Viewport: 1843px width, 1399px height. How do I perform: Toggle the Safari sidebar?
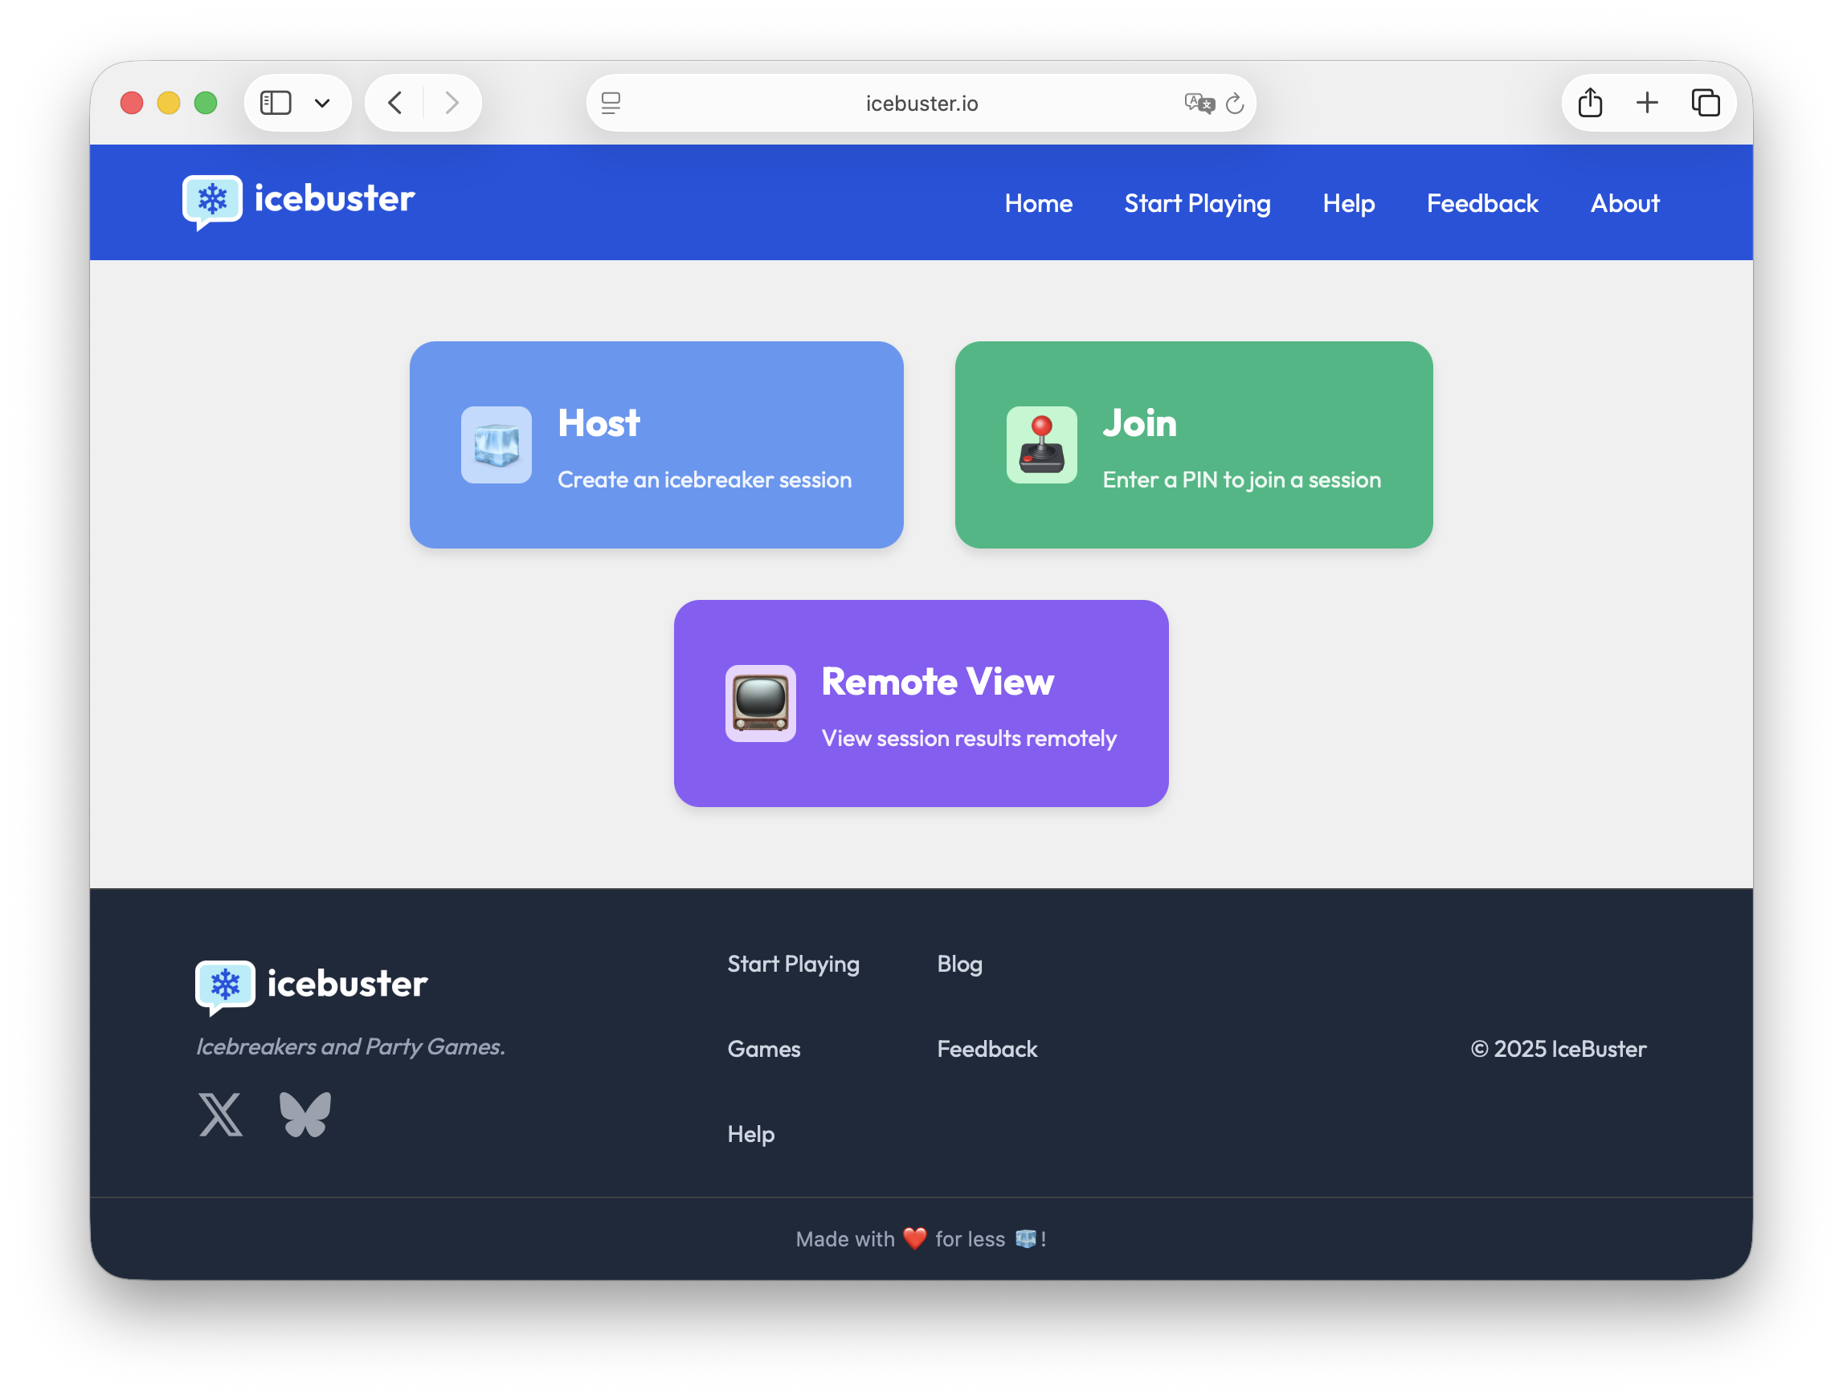(276, 104)
